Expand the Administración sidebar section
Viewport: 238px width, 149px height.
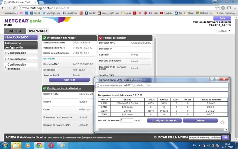pyautogui.click(x=21, y=59)
